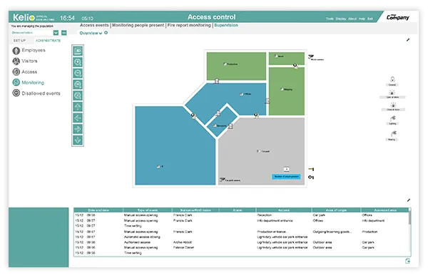Pan the map up with arrow button
Viewport: 428px width, 278px height.
pos(78,107)
